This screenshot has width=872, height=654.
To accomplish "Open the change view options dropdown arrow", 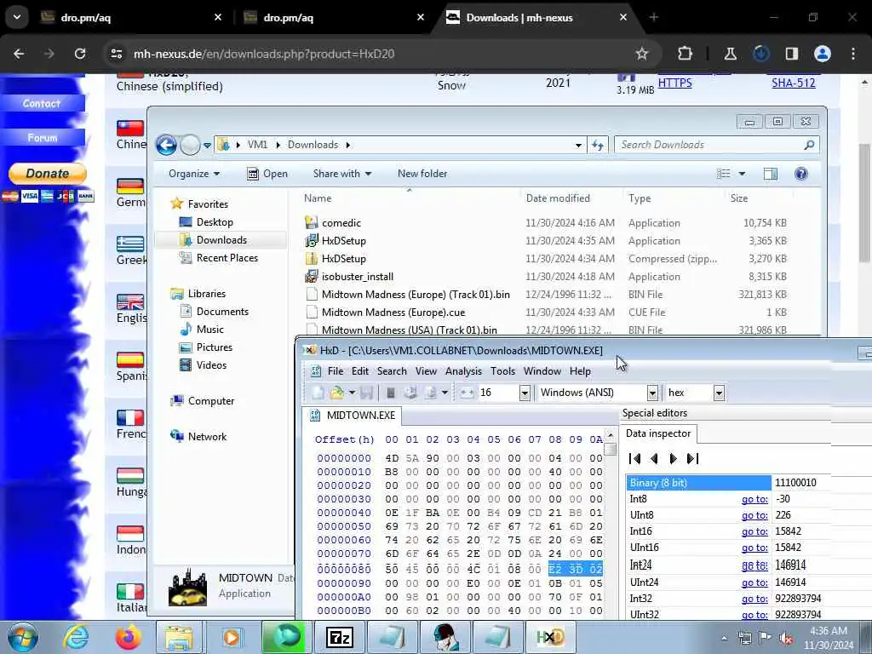I will tap(742, 174).
